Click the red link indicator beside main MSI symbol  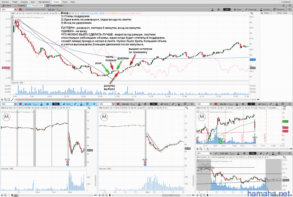coord(20,9)
